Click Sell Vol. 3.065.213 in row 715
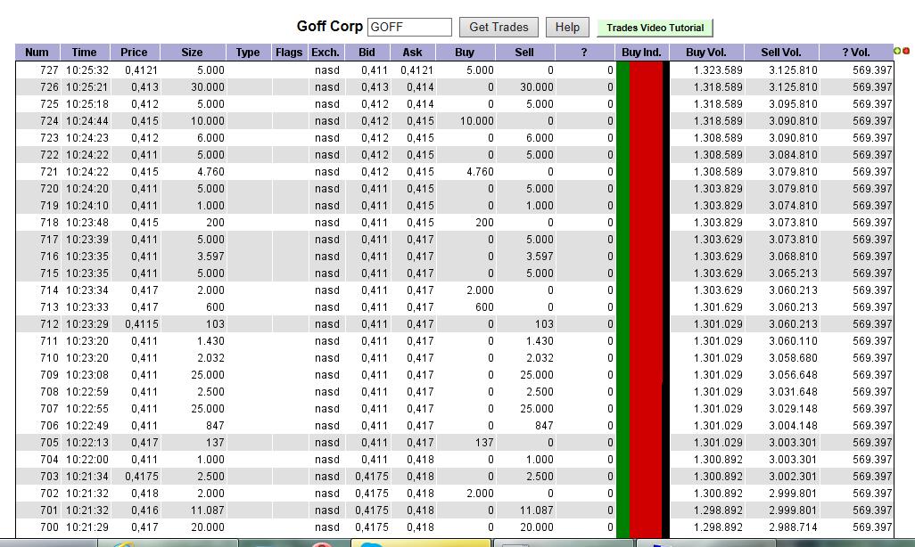Screen dimensions: 915x547 pyautogui.click(x=793, y=273)
